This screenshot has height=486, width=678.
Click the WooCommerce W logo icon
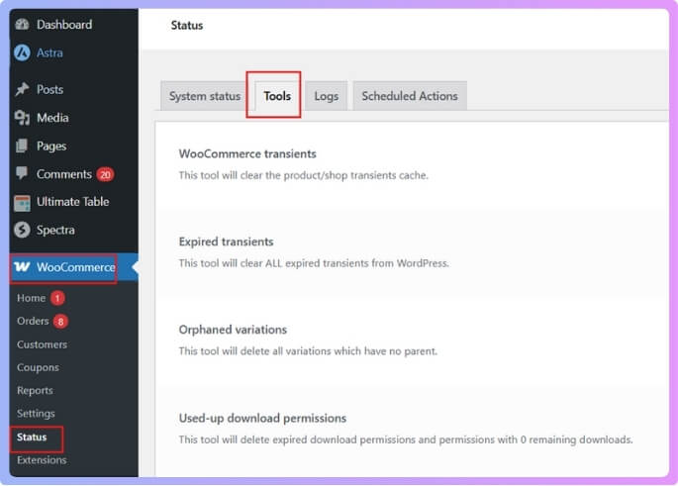pyautogui.click(x=22, y=267)
